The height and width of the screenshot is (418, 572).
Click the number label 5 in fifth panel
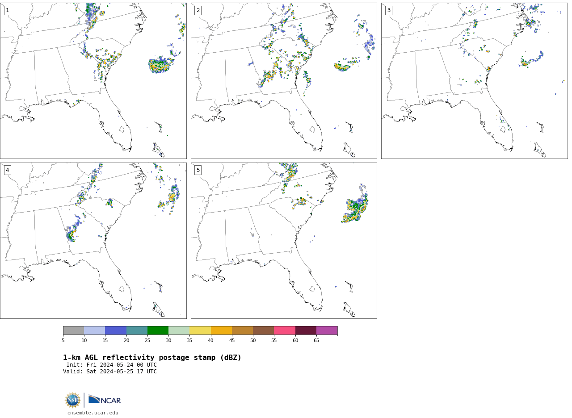(198, 170)
